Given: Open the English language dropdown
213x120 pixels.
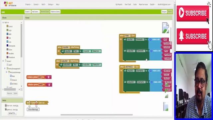Looking at the screenshot, I should point(152,4).
